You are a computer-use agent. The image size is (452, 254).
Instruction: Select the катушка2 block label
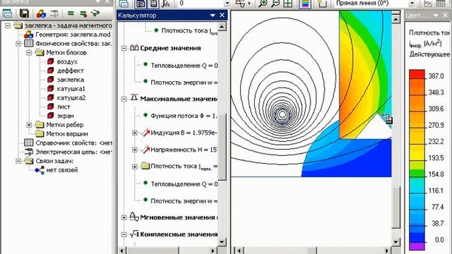[x=71, y=97]
